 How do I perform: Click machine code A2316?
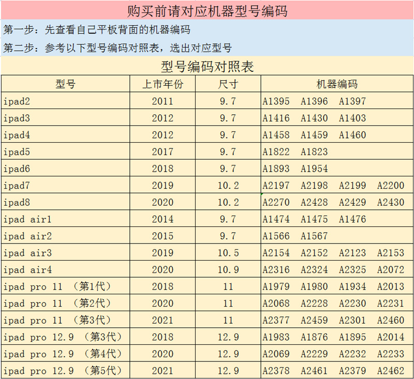click(x=276, y=270)
